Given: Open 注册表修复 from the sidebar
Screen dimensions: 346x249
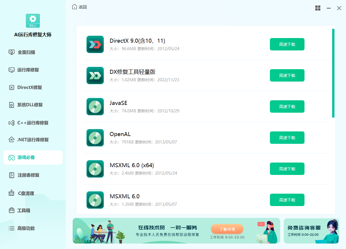Looking at the screenshot, I should point(28,175).
